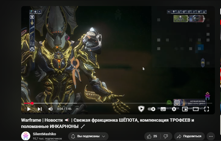Click the green masked-face banner thumbnail

tap(181, 19)
